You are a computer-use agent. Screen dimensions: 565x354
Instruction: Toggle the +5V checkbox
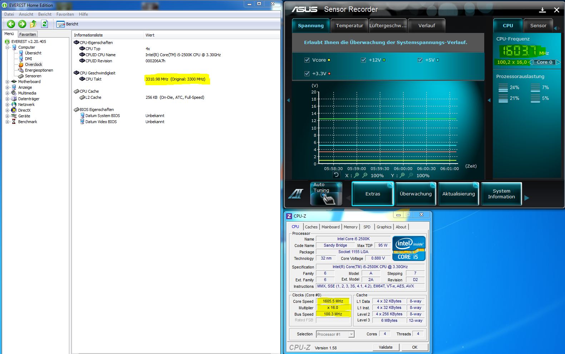[420, 60]
